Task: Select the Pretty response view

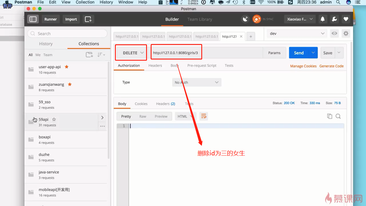Action: tap(126, 116)
